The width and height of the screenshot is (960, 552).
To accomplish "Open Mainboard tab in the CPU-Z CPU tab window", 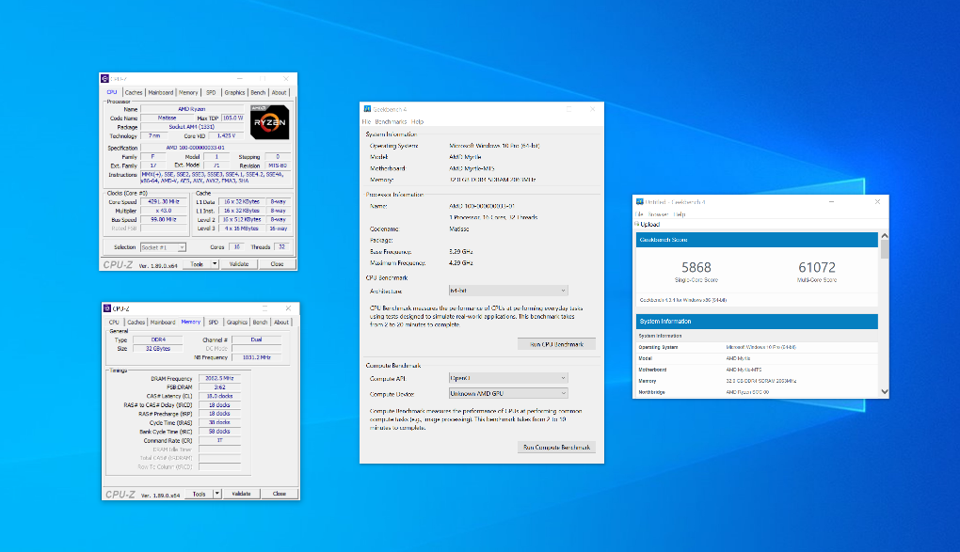I will tap(160, 92).
